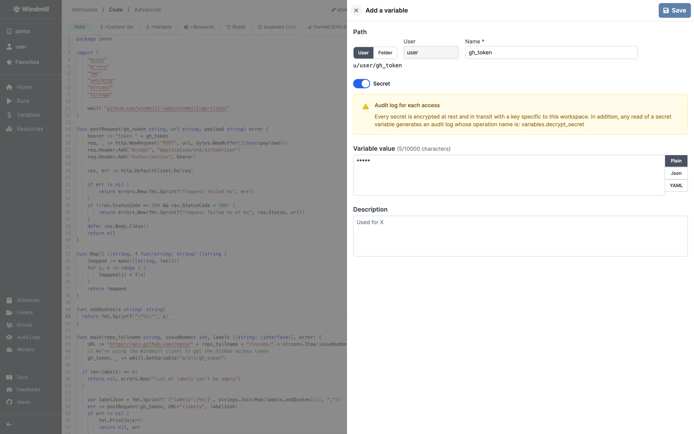
Task: Open Variables from the sidebar
Action: point(28,115)
